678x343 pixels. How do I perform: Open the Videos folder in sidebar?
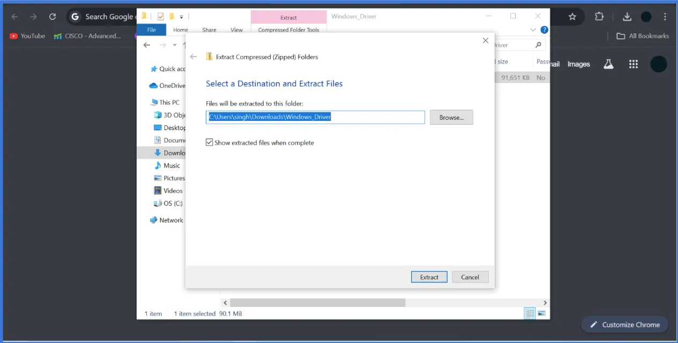[168, 191]
